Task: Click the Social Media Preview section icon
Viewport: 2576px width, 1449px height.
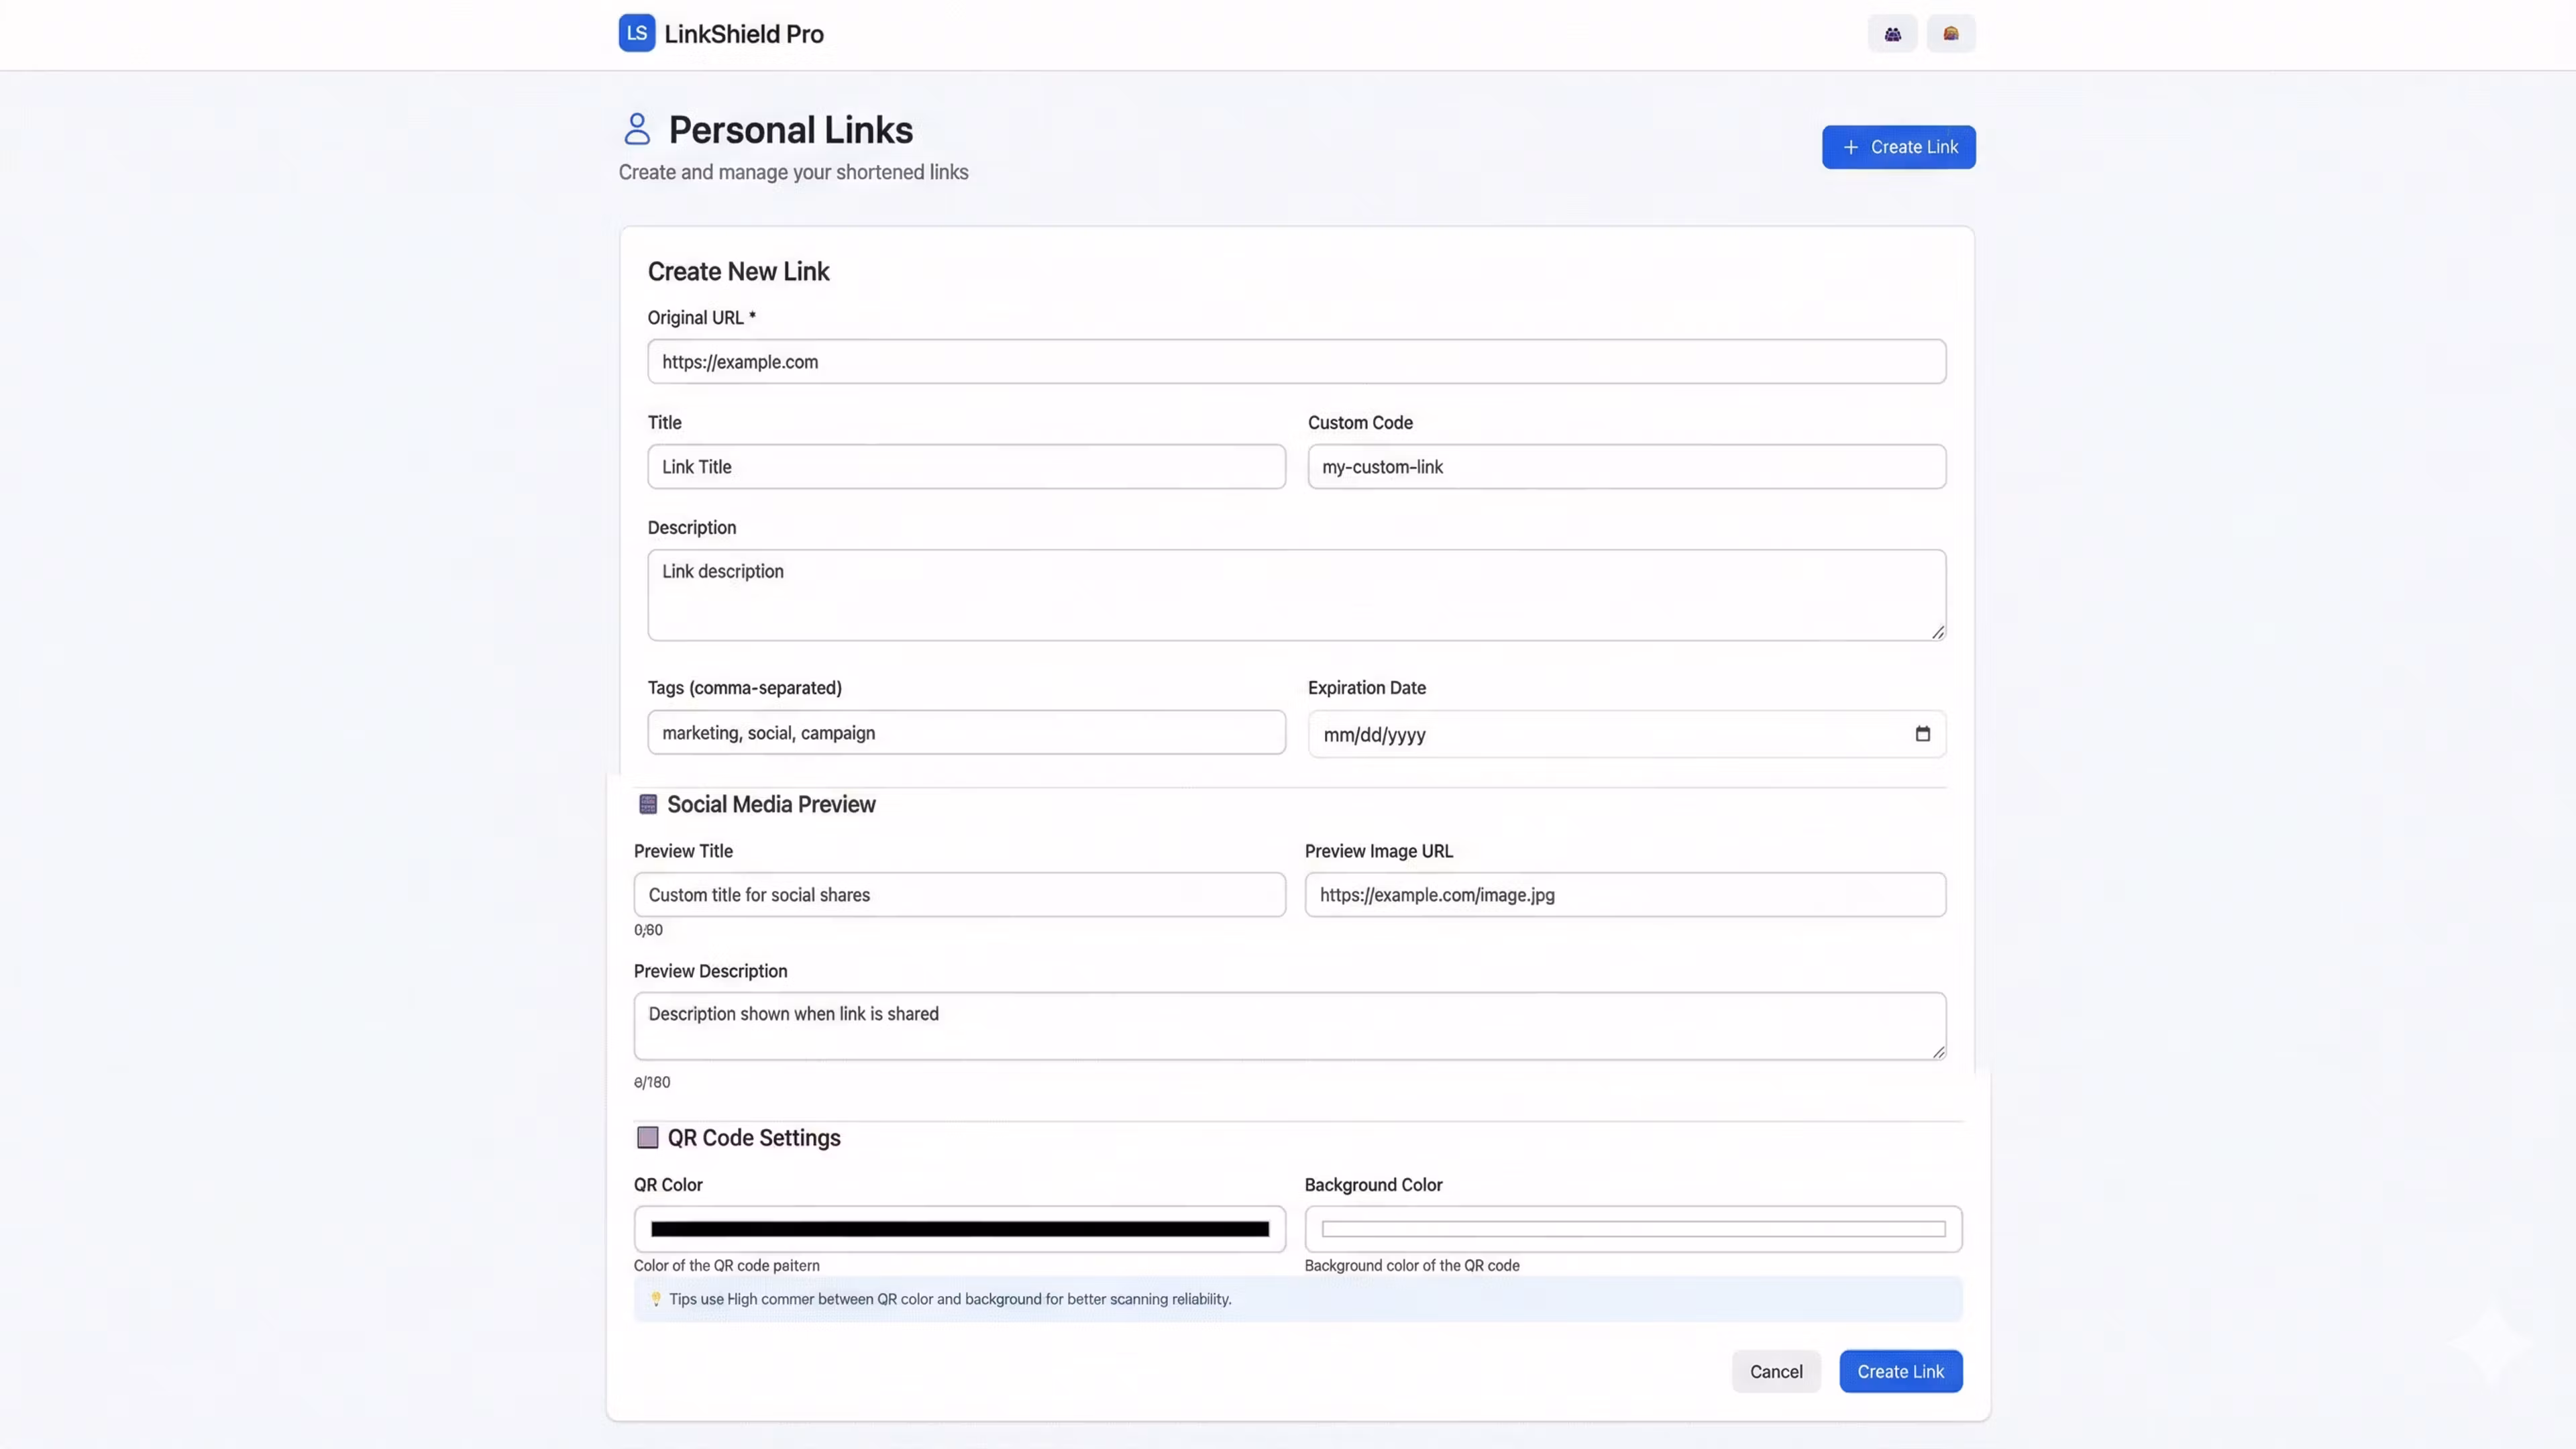Action: 648,804
